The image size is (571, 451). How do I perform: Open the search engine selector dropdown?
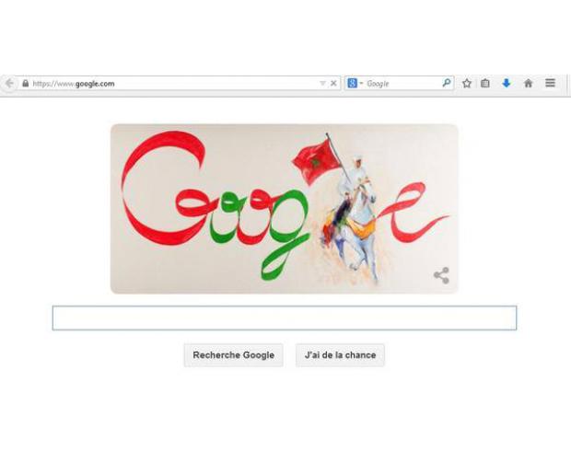click(x=361, y=84)
